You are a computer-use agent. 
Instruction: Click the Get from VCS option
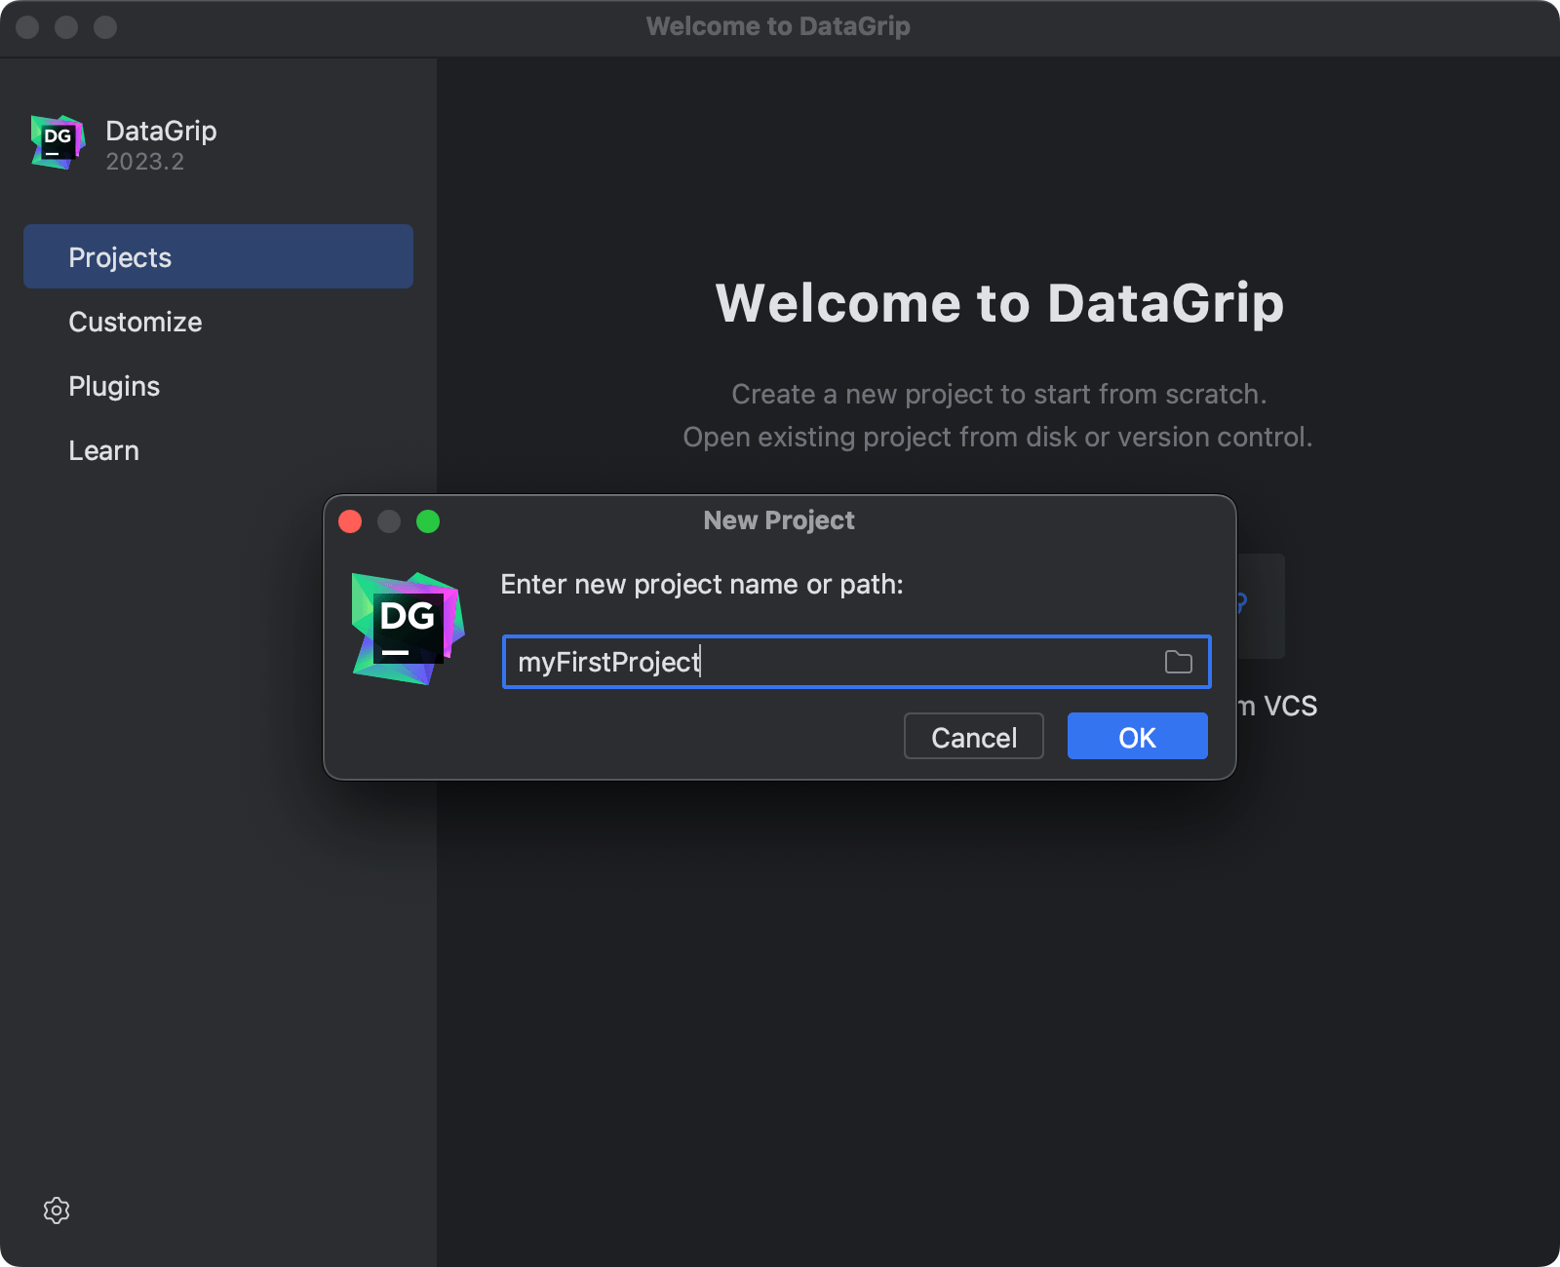pos(1277,706)
